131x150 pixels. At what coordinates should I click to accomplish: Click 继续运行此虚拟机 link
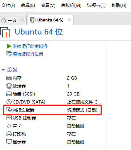click(30, 46)
